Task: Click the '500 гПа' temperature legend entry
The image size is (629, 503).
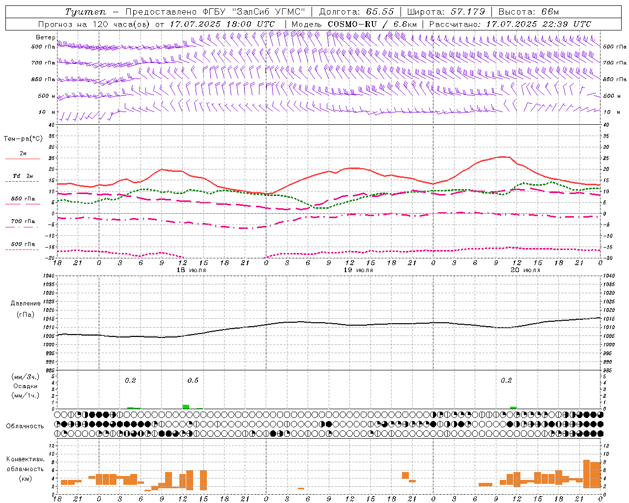Action: (23, 244)
